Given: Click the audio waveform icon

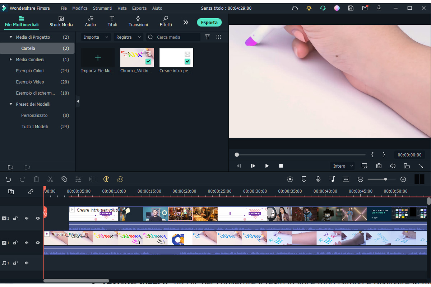Looking at the screenshot, I should click(92, 179).
